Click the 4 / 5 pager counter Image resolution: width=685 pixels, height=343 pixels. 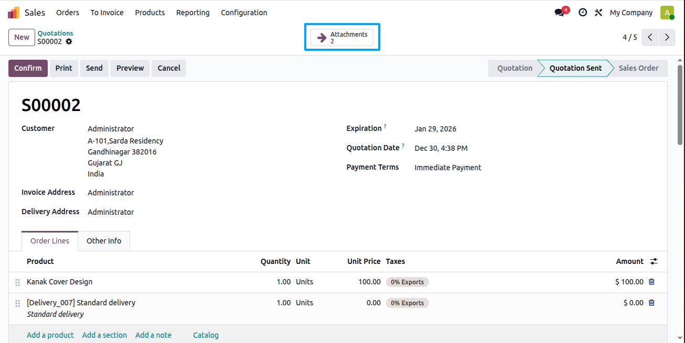629,37
